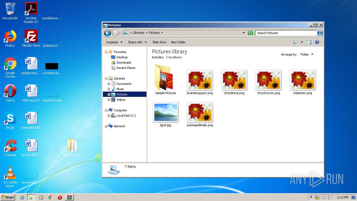Select the churchcover.png image file
The height and width of the screenshot is (201, 357).
(268, 80)
